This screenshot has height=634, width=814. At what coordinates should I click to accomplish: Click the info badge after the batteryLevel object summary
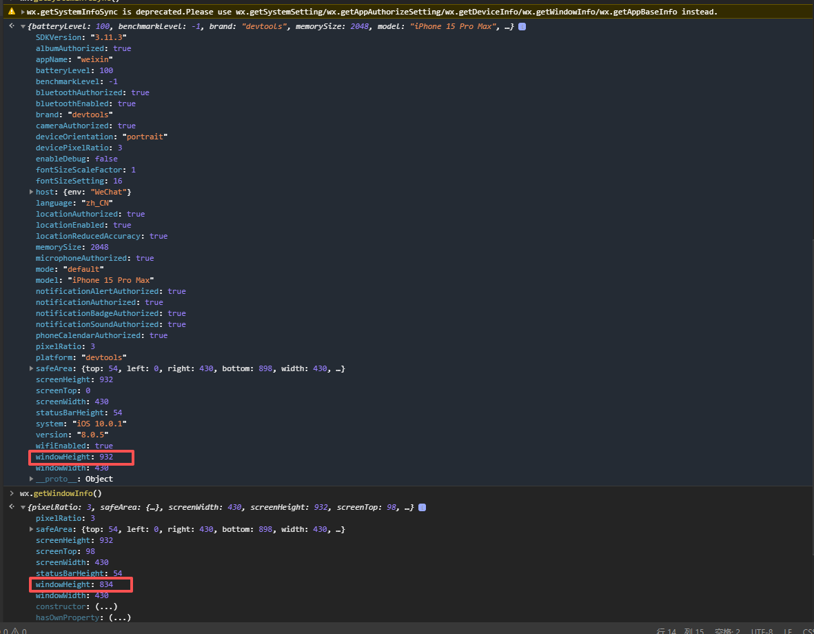point(522,26)
